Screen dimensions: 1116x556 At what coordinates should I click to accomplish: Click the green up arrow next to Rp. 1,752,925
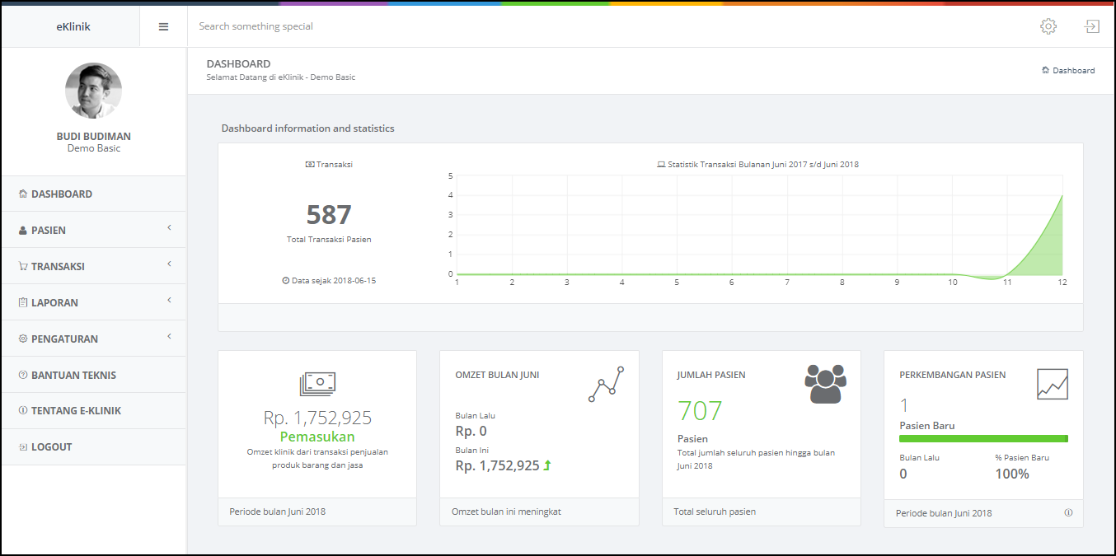547,465
